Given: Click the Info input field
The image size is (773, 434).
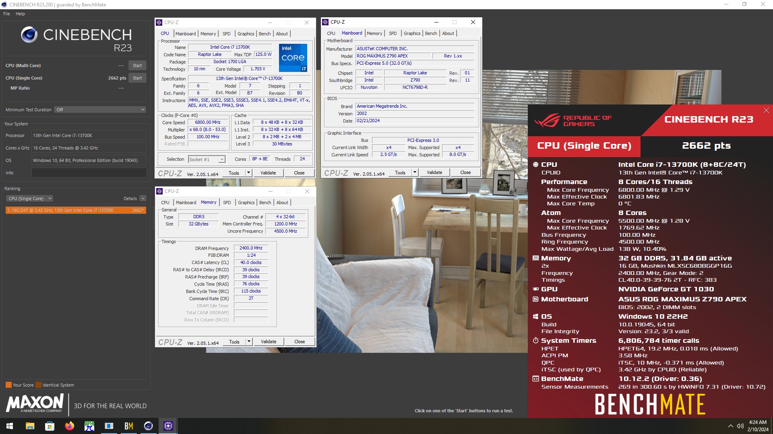Looking at the screenshot, I should coord(89,173).
